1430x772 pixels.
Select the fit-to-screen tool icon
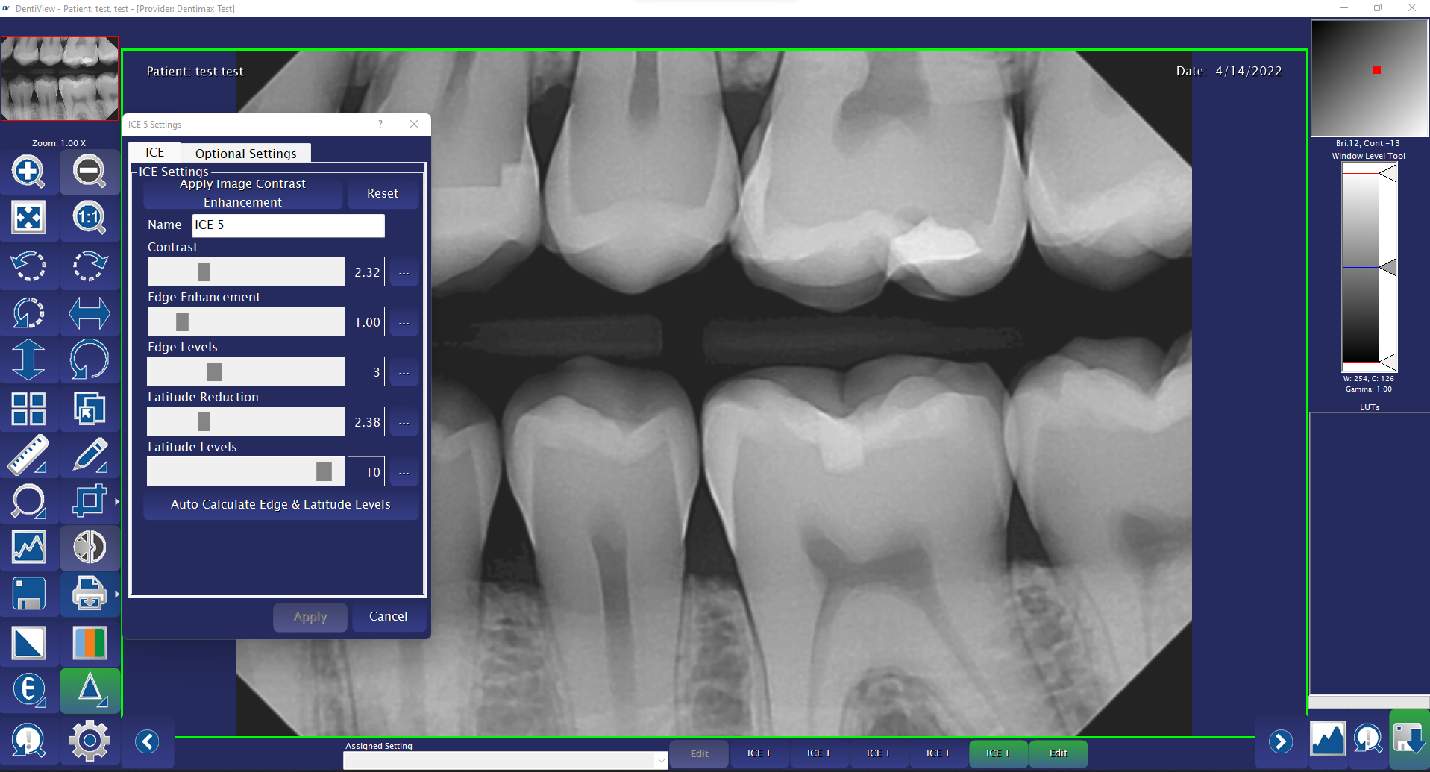pos(28,218)
